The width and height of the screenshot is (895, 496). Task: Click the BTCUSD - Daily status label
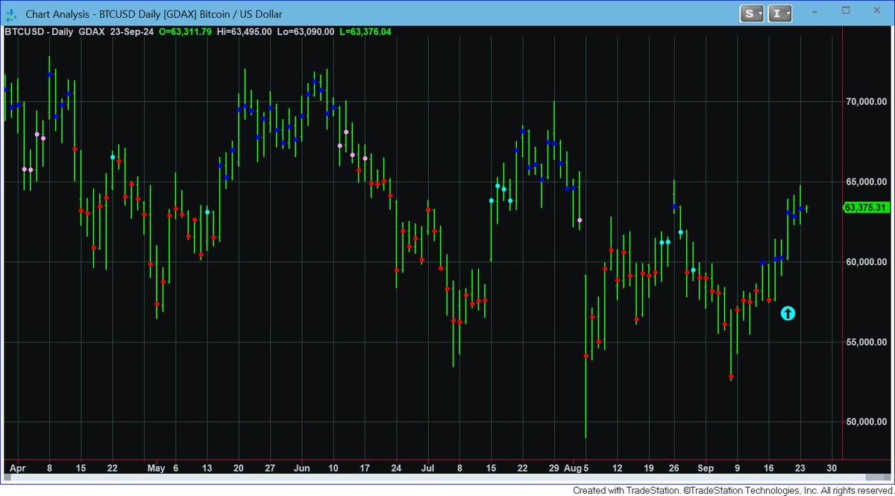coord(39,32)
